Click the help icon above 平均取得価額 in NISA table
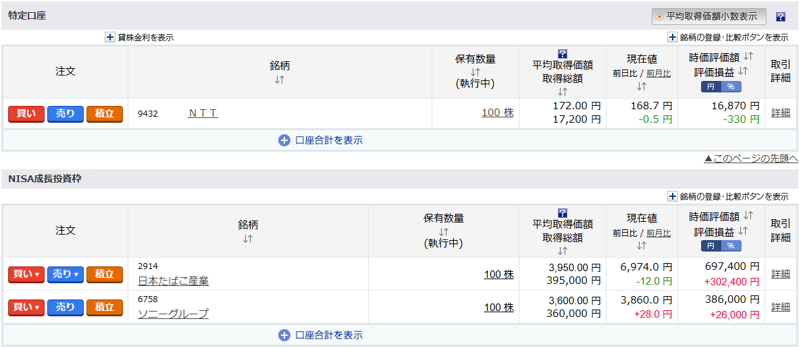 click(563, 212)
